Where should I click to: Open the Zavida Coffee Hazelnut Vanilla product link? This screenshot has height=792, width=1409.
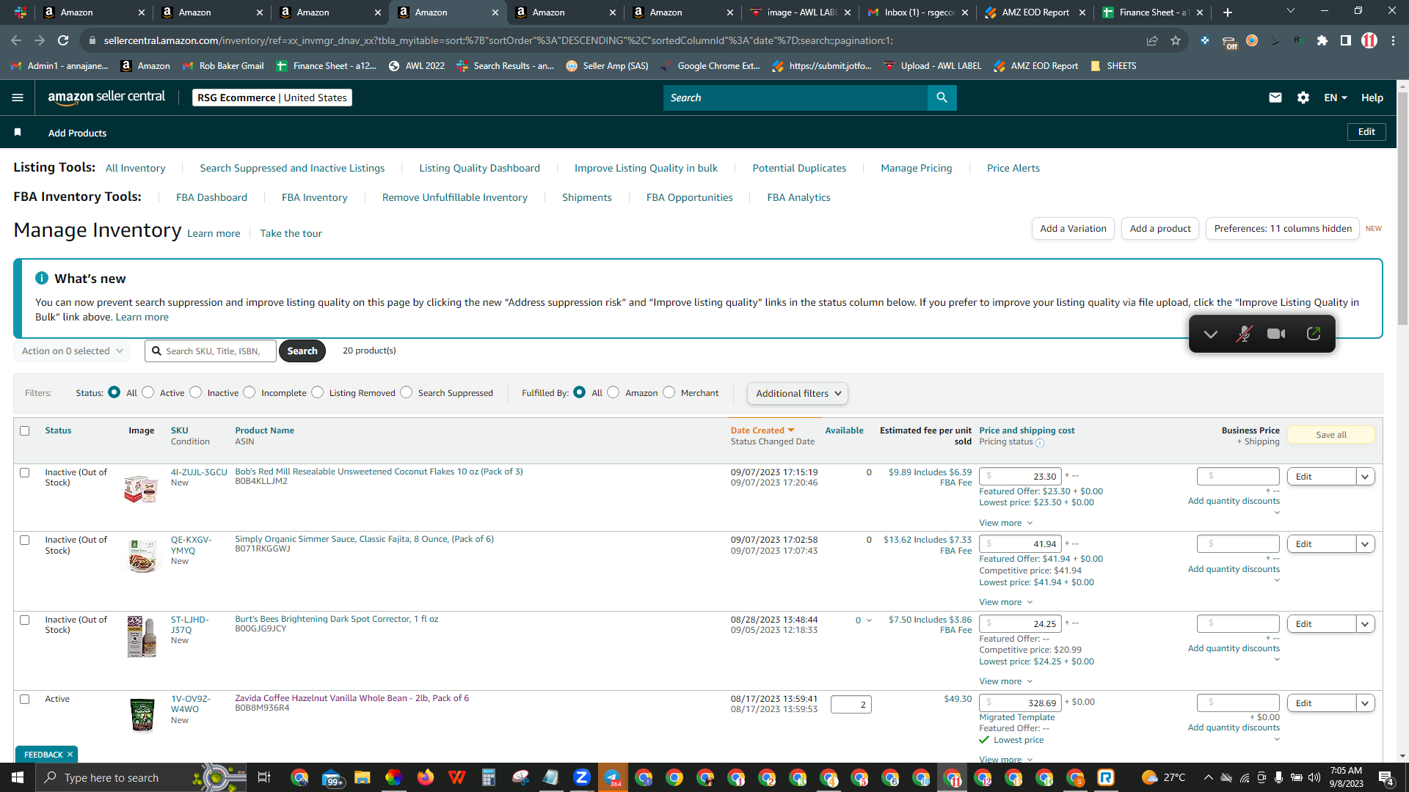[x=352, y=698]
